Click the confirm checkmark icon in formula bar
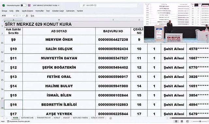 click(x=23, y=16)
